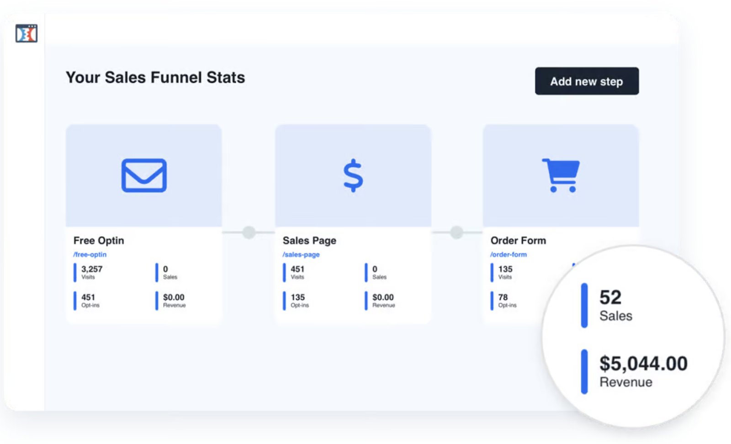Image resolution: width=731 pixels, height=444 pixels.
Task: Click the Sales stat bar inside the magnifier circle
Action: (584, 305)
